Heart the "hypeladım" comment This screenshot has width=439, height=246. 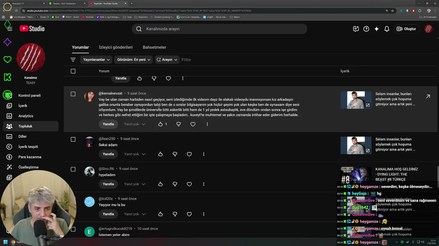coord(189,184)
